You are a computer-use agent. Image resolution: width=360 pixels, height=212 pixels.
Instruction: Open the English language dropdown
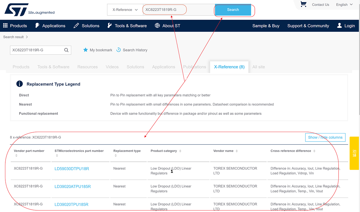tap(344, 4)
